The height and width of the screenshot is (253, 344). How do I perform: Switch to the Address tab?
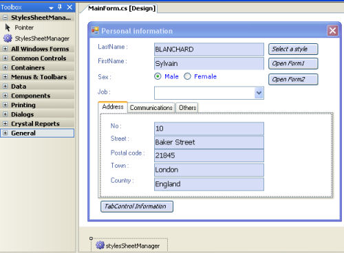coord(113,107)
